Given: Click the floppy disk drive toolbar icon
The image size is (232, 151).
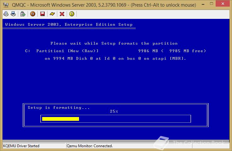Looking at the screenshot, I should coord(13,14).
